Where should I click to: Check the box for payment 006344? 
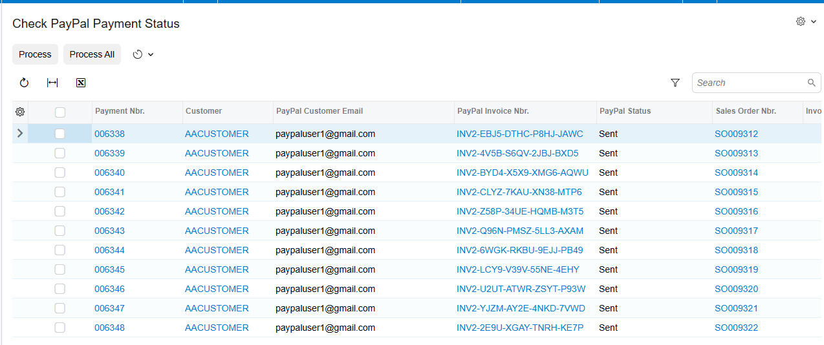(x=60, y=250)
